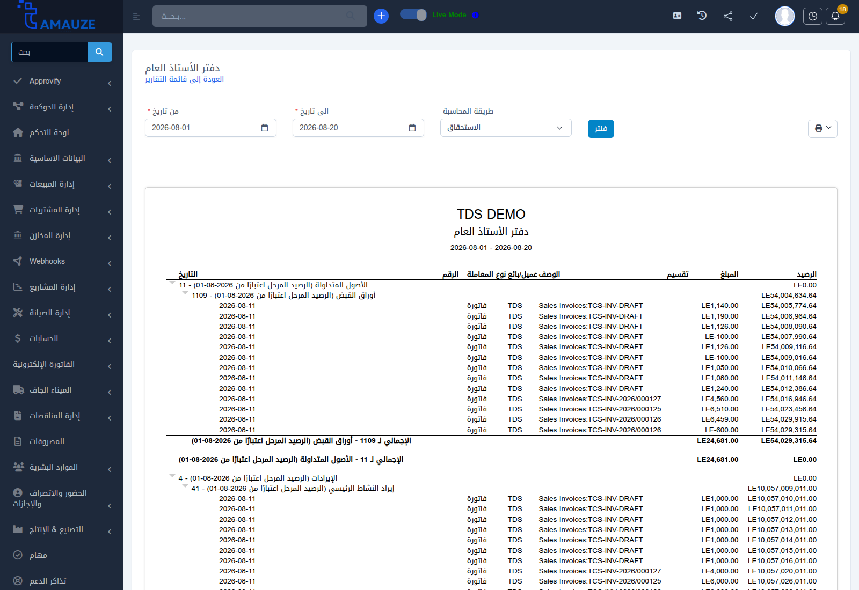Click the checkmark icon in top bar
Viewport: 859px width, 590px height.
(754, 16)
